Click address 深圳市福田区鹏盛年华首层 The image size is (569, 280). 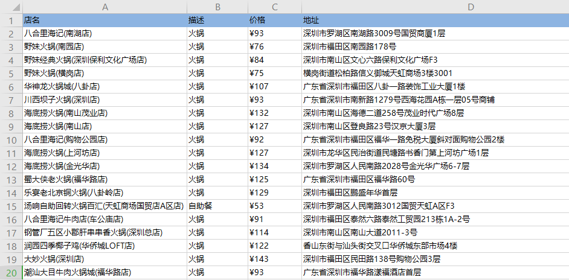(x=435, y=193)
